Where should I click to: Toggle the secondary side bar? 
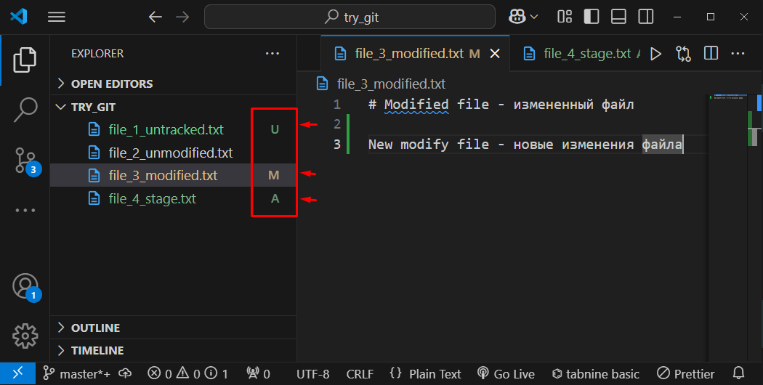[645, 17]
